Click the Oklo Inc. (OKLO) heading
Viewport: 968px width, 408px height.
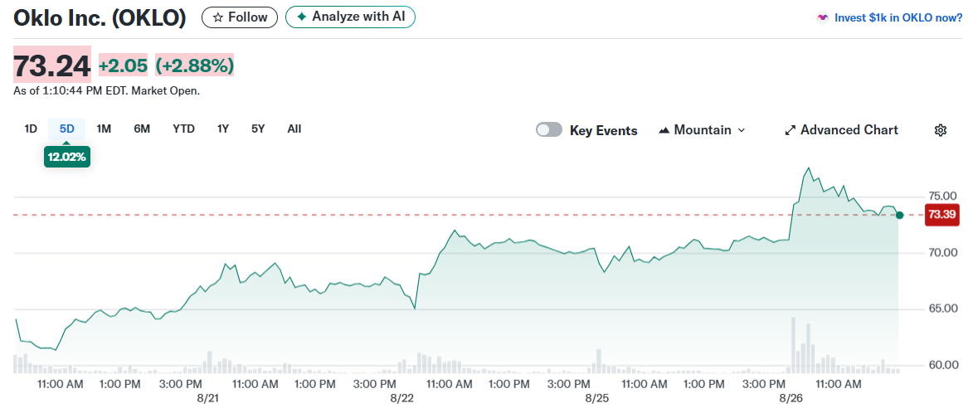point(100,18)
